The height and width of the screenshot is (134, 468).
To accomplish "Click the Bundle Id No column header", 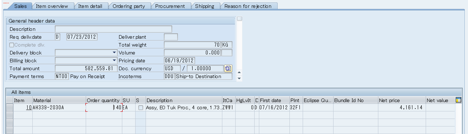I will click(355, 100).
